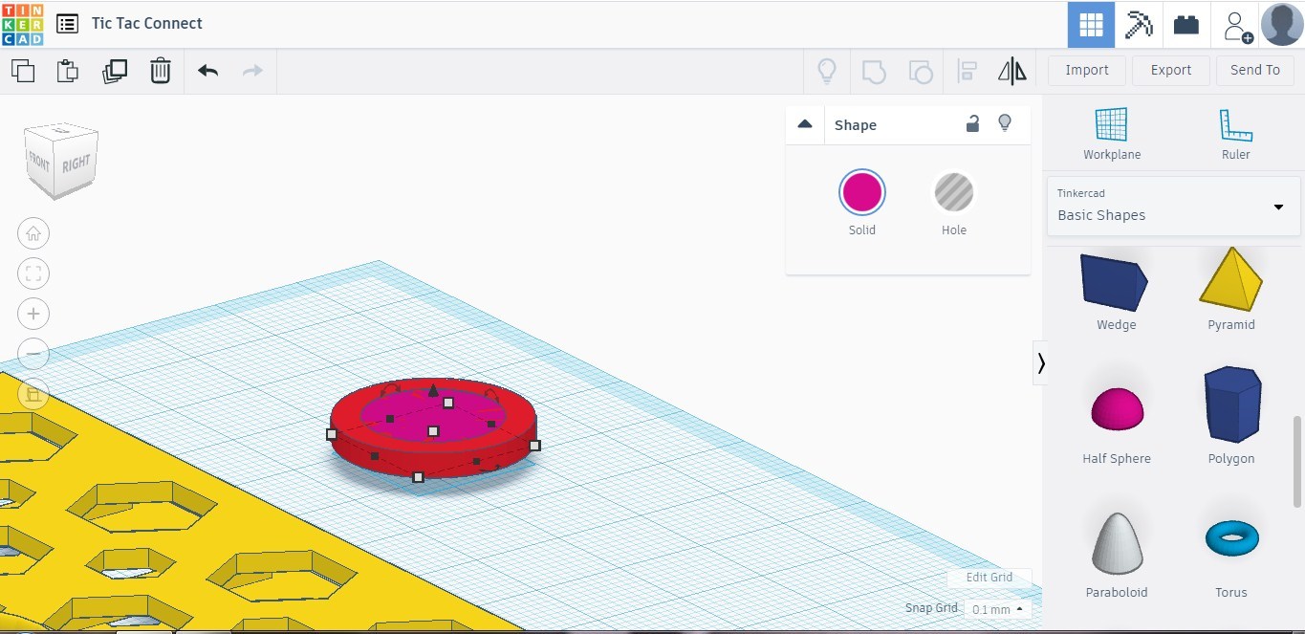
Task: Pick the Pyramid shape
Action: 1231,289
